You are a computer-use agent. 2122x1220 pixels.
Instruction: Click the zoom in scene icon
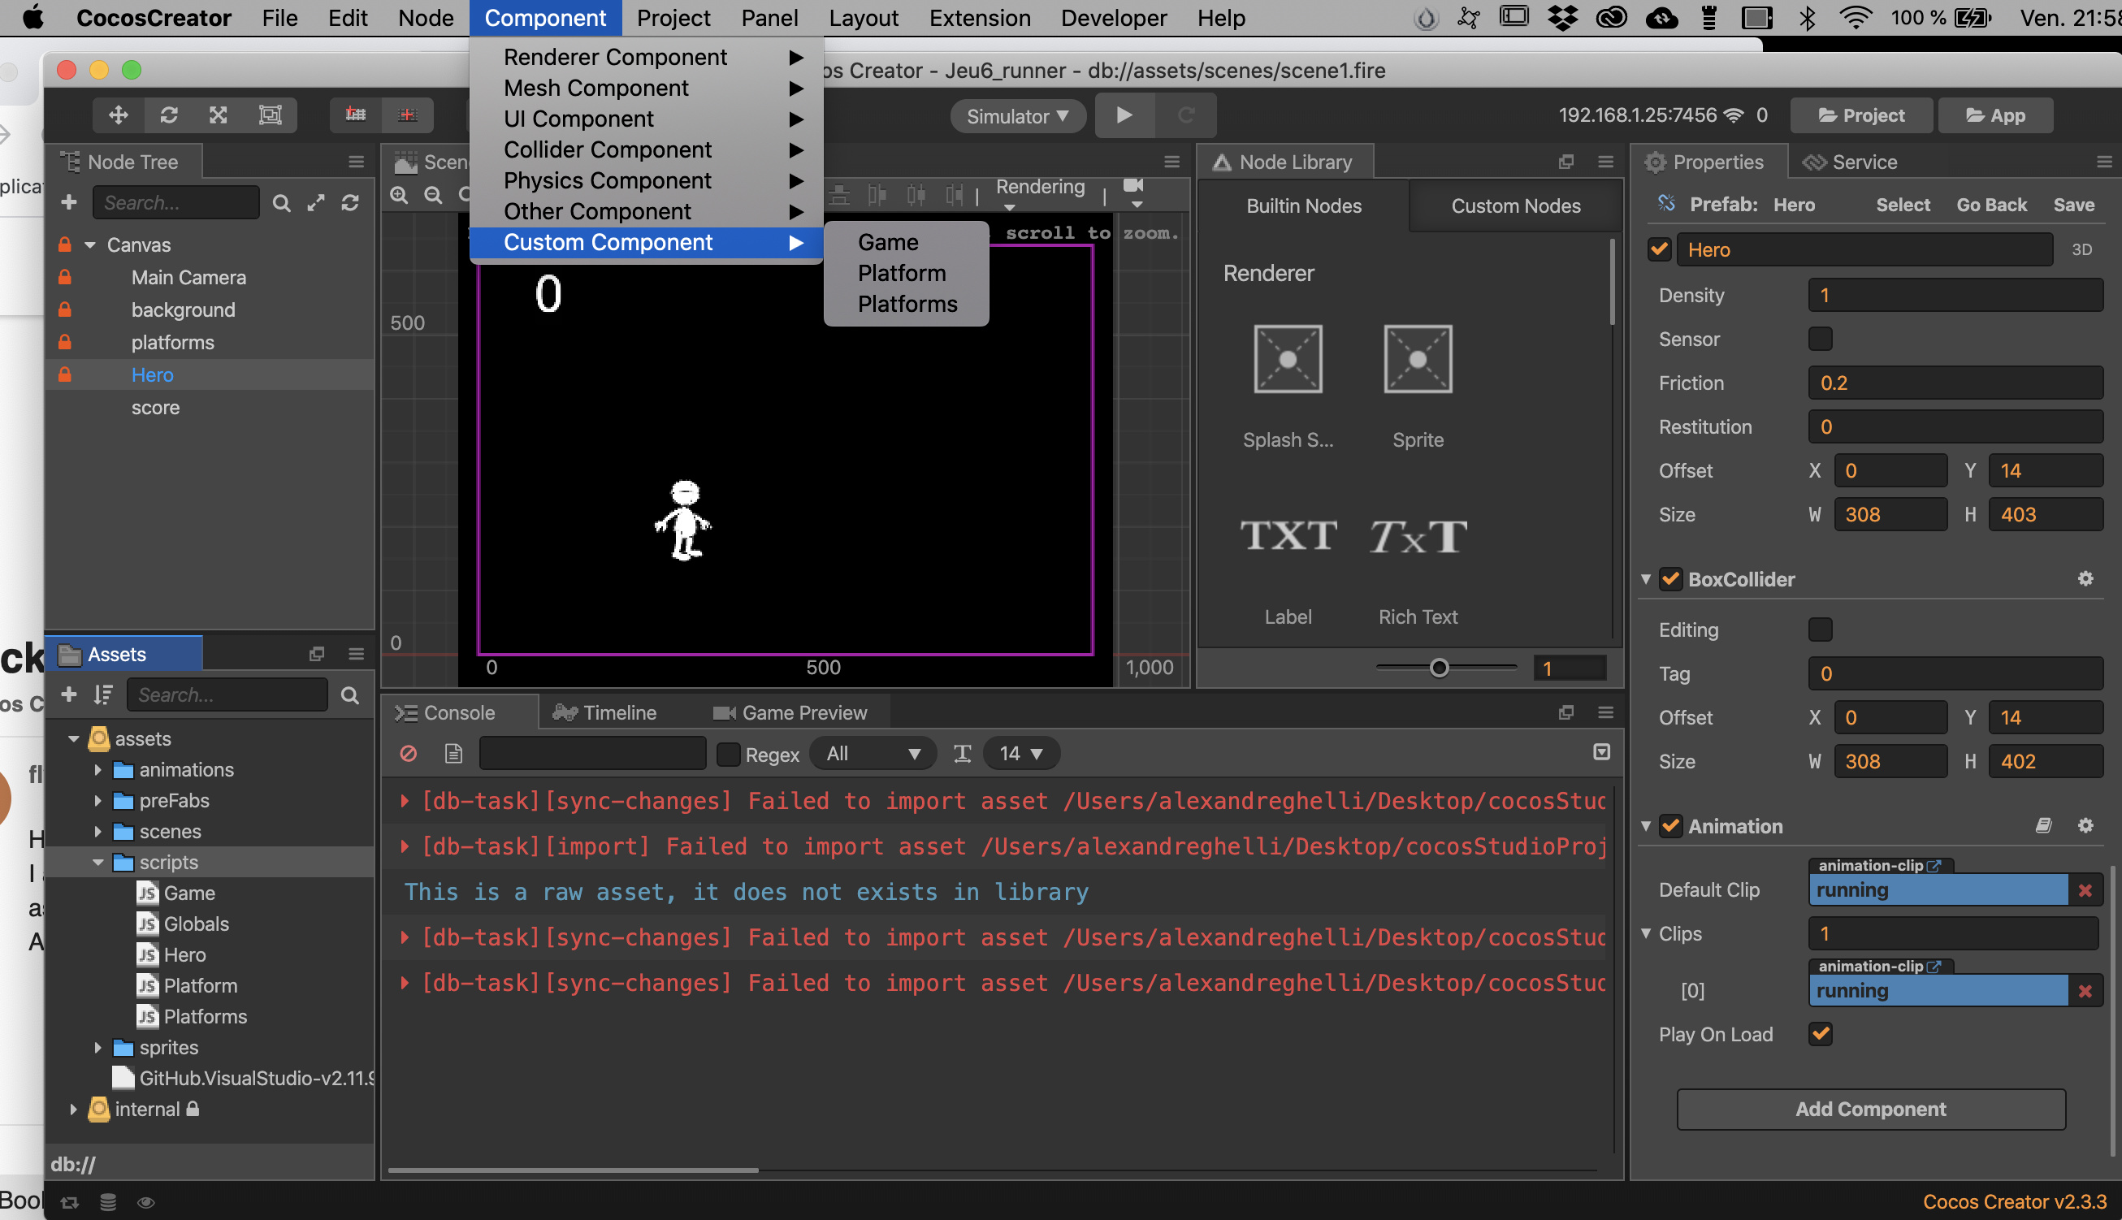400,195
